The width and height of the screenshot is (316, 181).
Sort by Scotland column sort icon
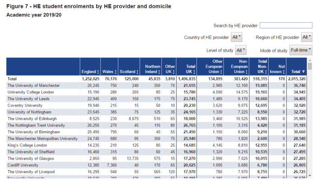[138, 72]
